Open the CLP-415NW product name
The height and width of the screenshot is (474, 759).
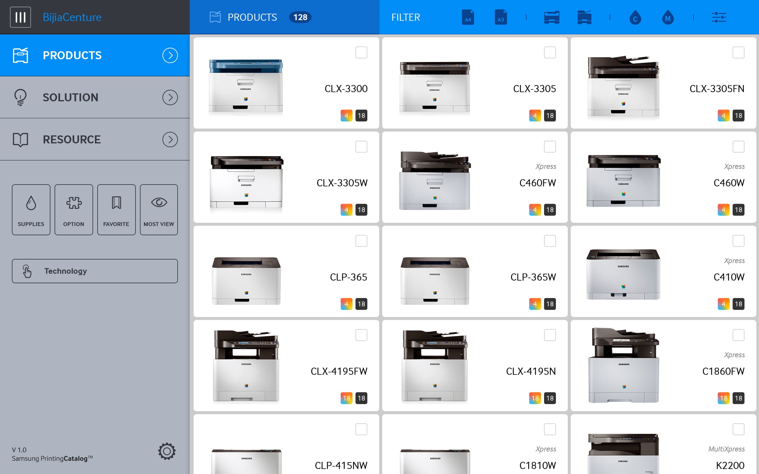[341, 465]
